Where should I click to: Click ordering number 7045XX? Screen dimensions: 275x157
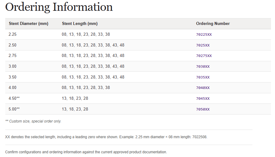click(203, 99)
